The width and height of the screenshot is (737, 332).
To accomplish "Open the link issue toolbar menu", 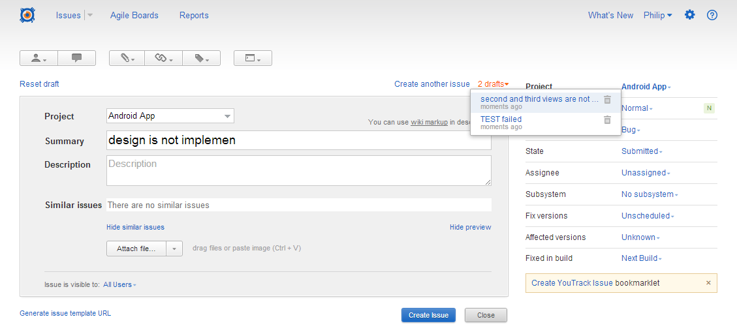I will tap(163, 58).
